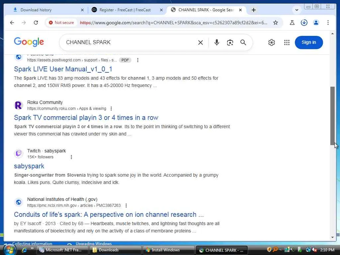Open more options for National Institutes of Health result
The width and height of the screenshot is (340, 255).
pos(126,205)
